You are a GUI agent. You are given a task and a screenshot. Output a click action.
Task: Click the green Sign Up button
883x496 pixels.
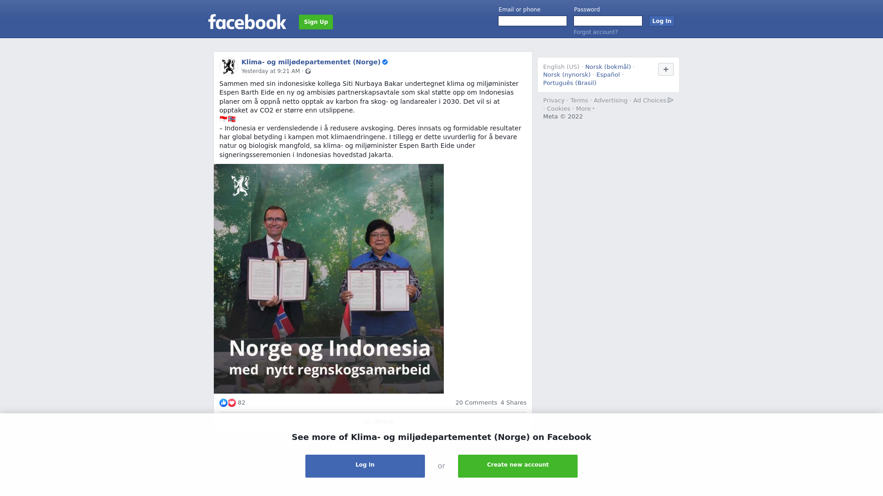pos(316,22)
